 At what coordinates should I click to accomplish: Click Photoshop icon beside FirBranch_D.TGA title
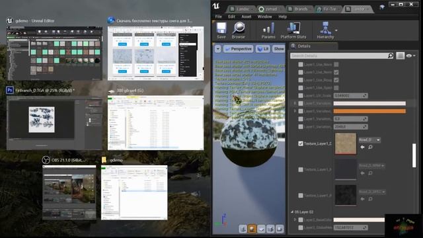(10, 90)
